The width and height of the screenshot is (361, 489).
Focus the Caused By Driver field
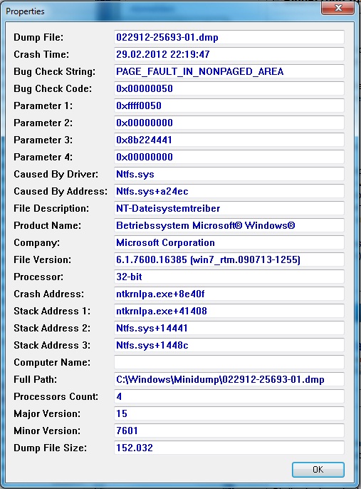[229, 174]
